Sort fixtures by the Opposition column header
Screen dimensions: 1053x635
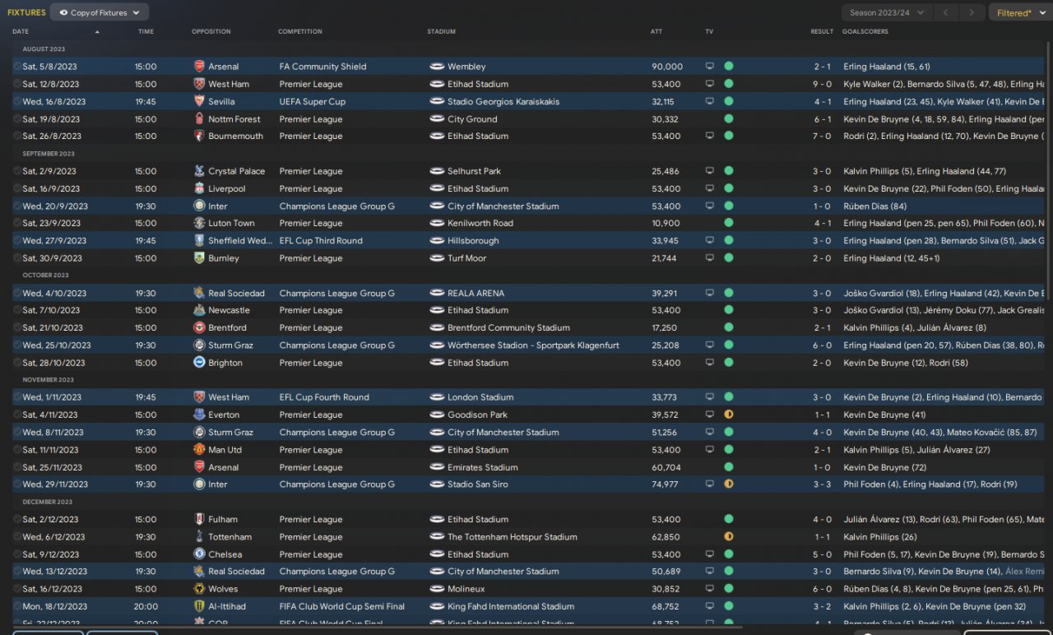(x=211, y=32)
